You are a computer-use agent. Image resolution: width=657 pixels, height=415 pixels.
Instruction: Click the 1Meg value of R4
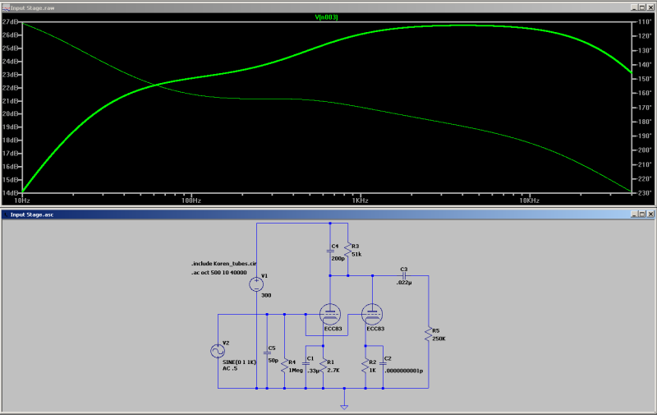296,371
